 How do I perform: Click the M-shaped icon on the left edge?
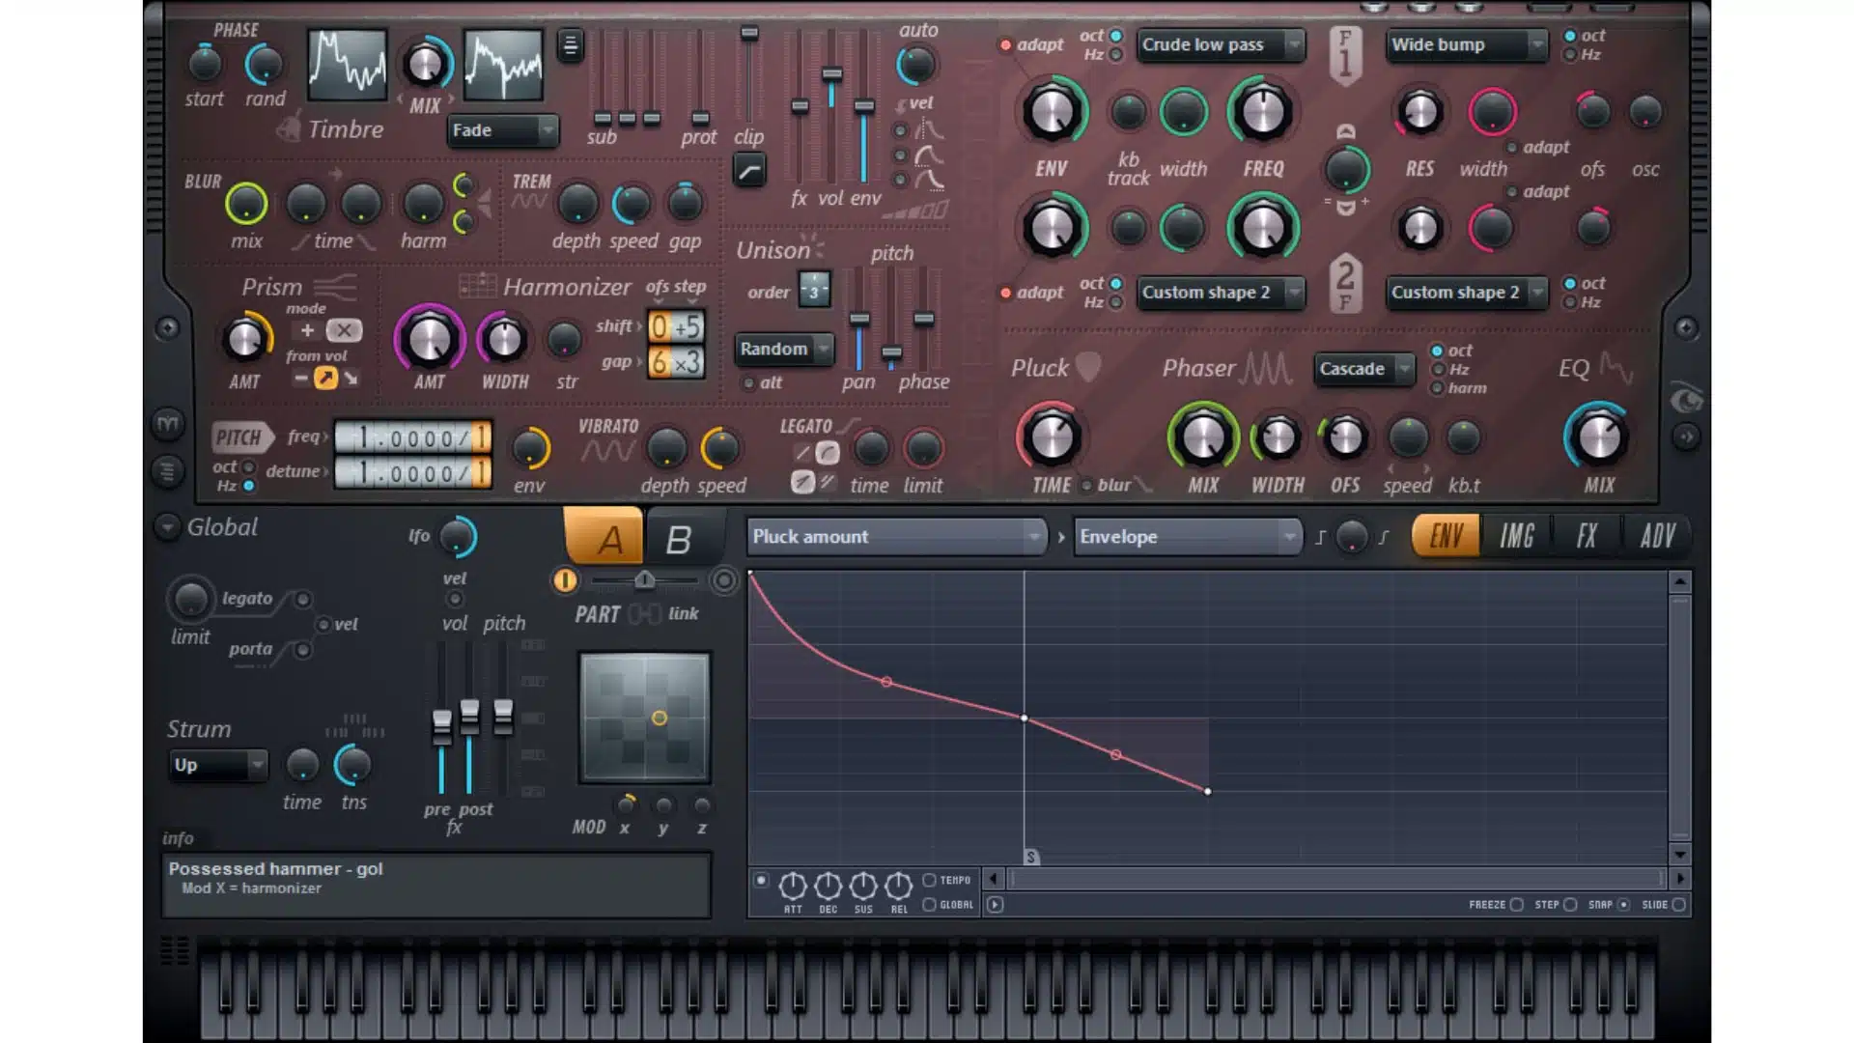pos(168,423)
